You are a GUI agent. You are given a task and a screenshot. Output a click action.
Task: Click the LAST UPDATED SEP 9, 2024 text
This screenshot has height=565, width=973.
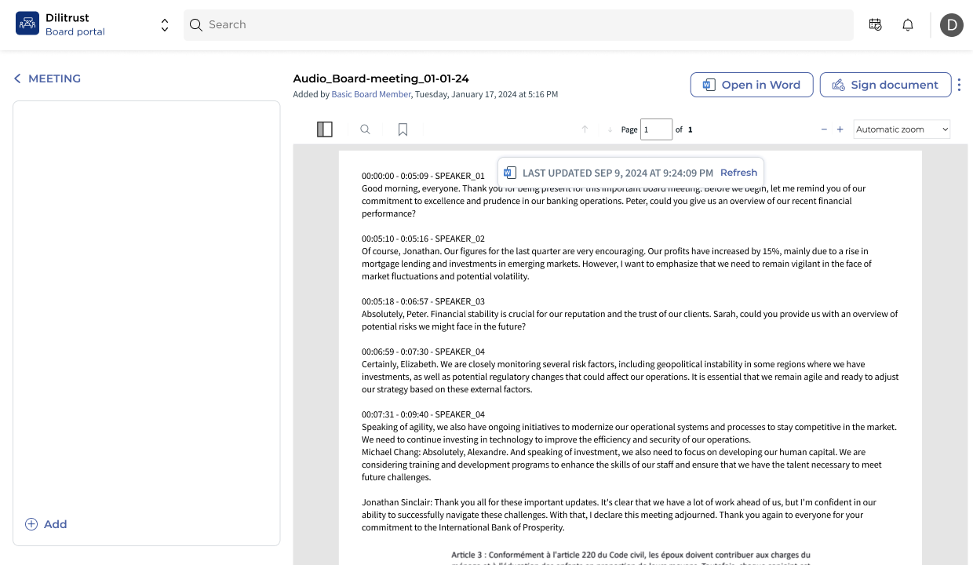[x=618, y=173]
